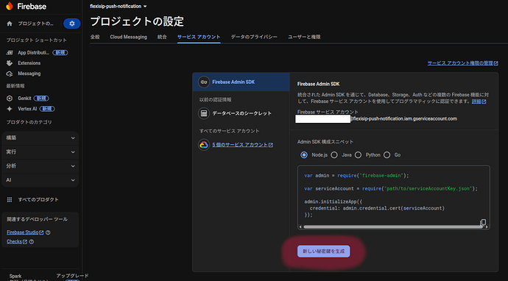Click the プロジェクトの設定 heading
The width and height of the screenshot is (508, 281).
137,21
